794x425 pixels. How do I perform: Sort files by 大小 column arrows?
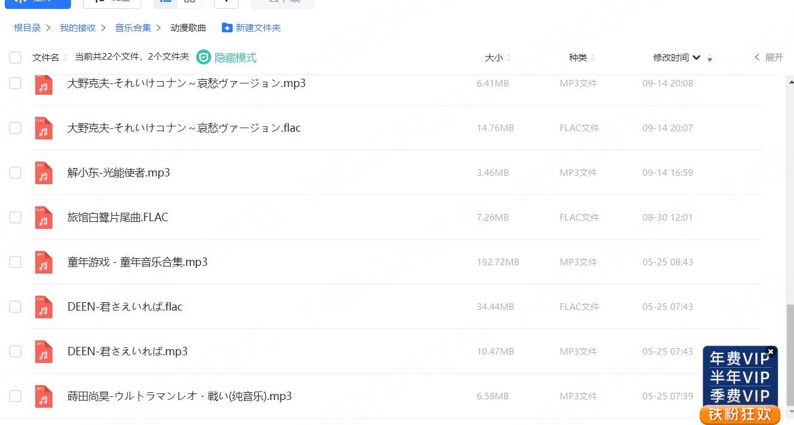(x=508, y=58)
